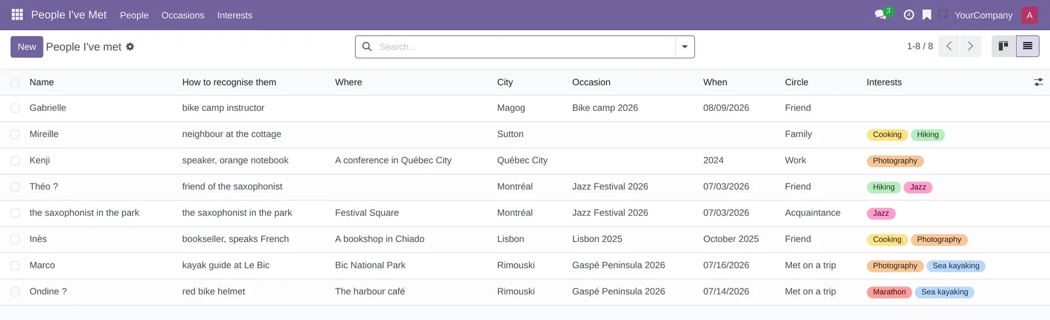1050x320 pixels.
Task: Click 'Lisbon 2025' occasion cell
Action: point(597,239)
